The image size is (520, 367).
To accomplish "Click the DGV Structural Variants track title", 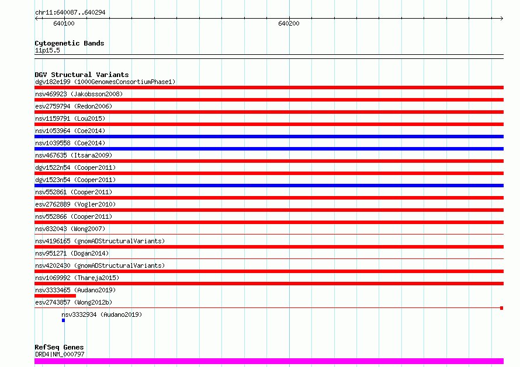I will point(82,75).
